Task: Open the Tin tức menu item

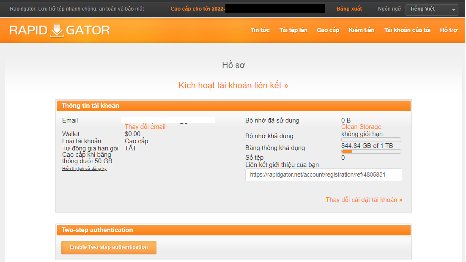Action: tap(260, 30)
